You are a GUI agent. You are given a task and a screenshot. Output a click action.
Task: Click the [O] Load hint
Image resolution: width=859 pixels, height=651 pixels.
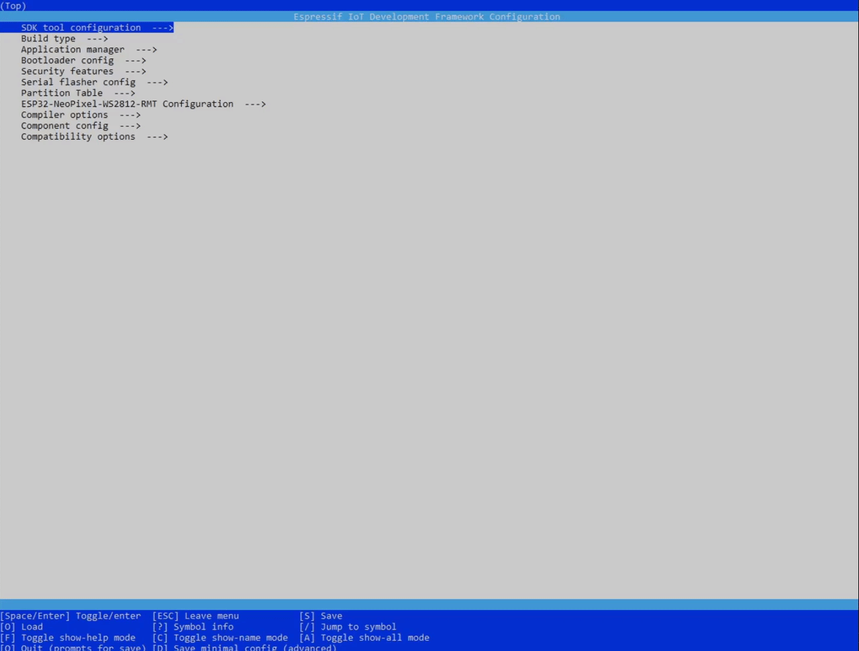coord(21,627)
